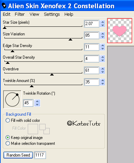Viewport: 134px width, 163px height.
Task: Open the View menu
Action: click(34, 14)
